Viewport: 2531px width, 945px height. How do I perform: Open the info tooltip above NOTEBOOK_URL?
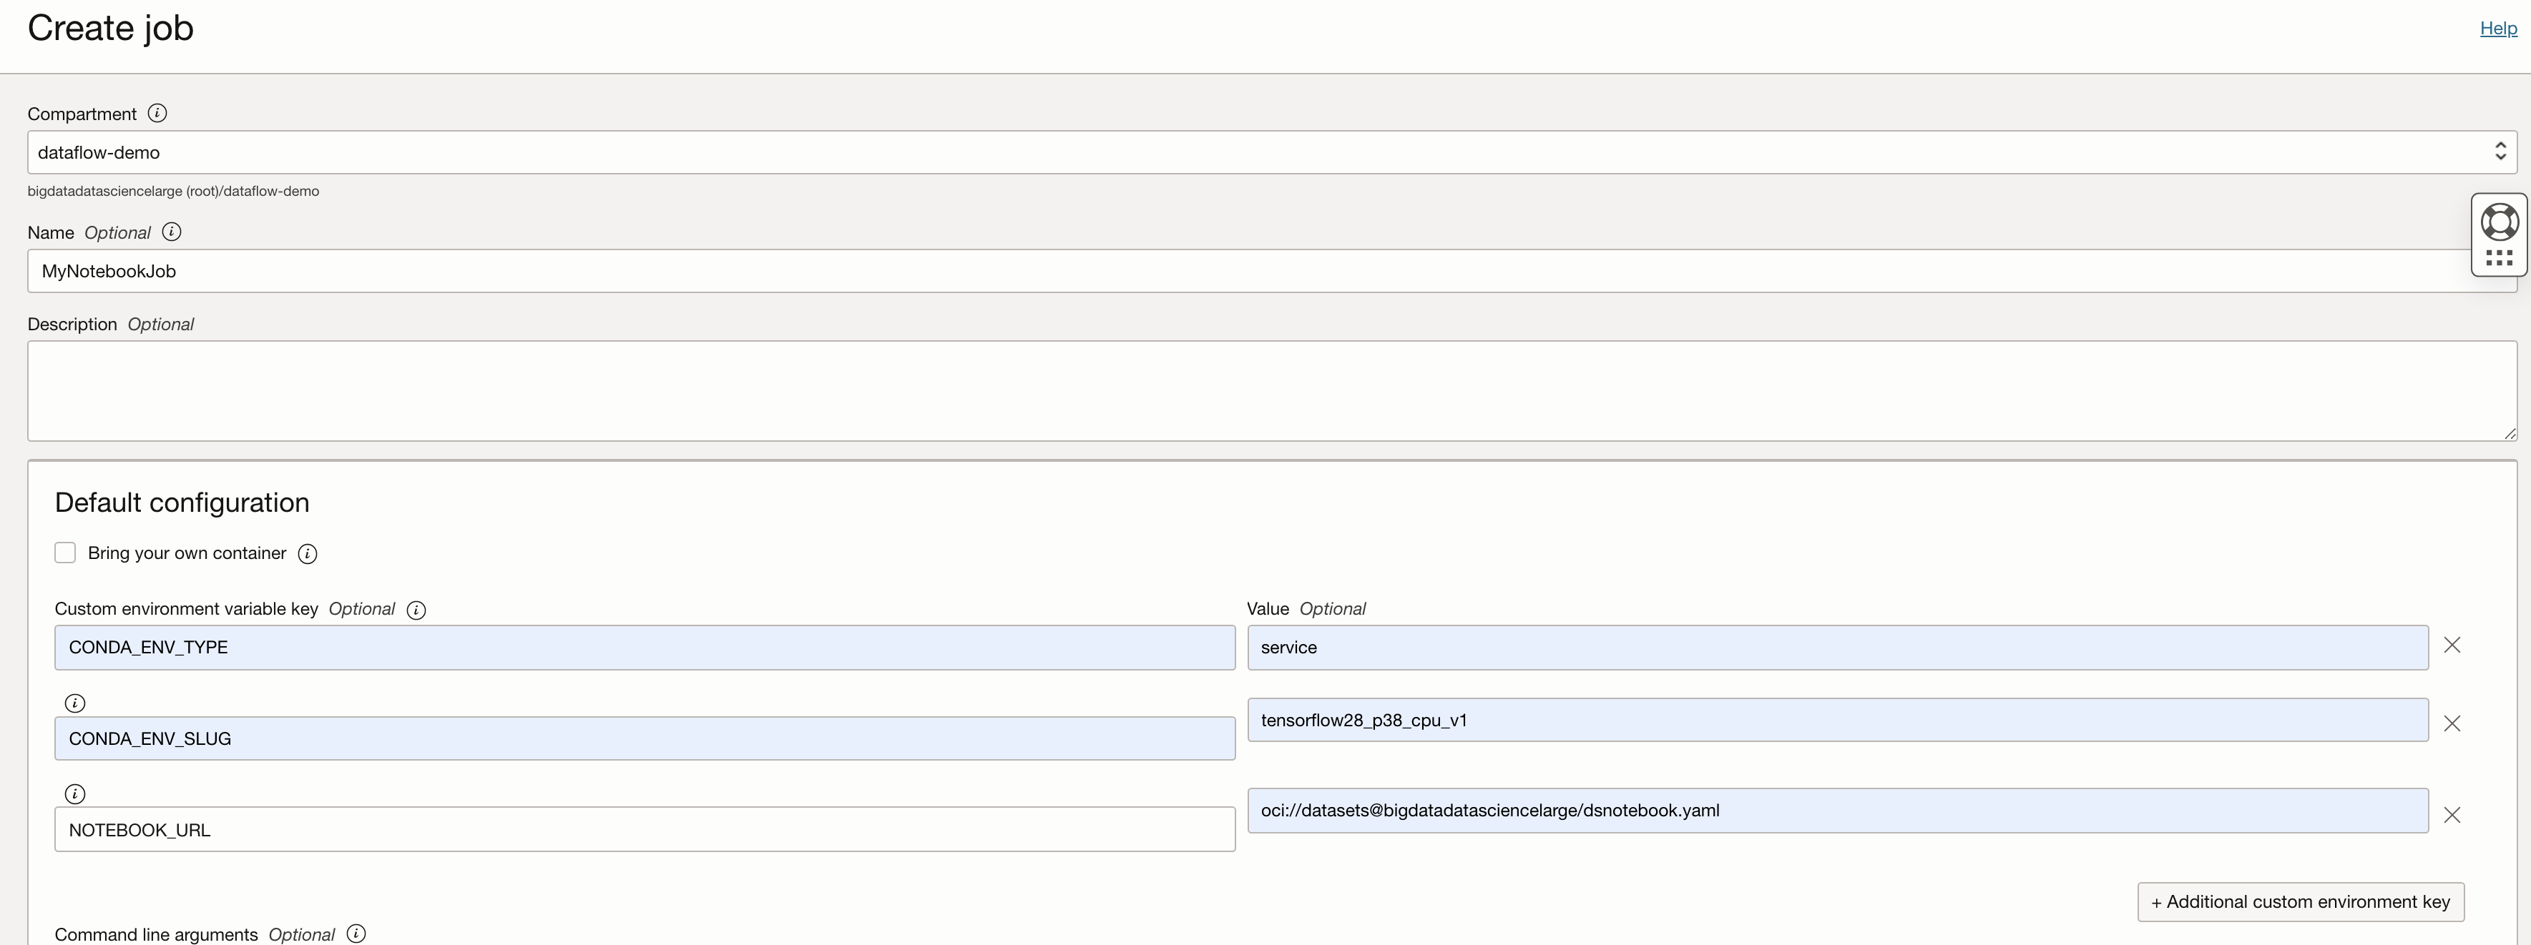[x=74, y=793]
